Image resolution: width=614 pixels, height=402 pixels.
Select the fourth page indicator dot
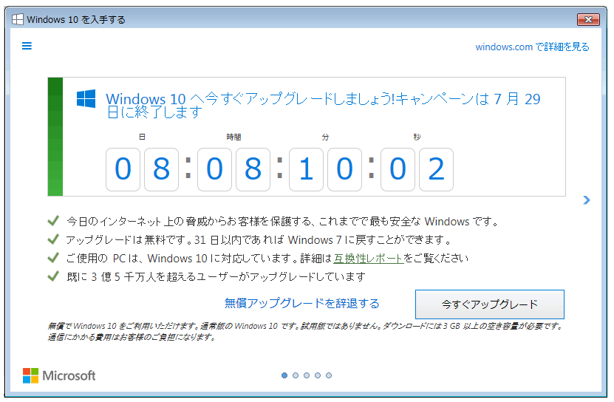(x=318, y=375)
